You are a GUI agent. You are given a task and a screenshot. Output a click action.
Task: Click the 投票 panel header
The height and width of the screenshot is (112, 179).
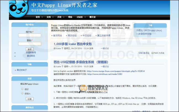click(30, 79)
